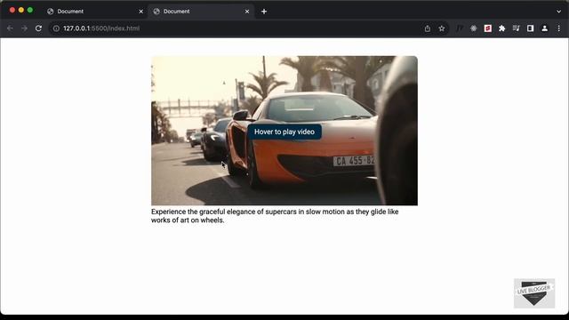Screen dimensions: 569x320
Task: View site information icon in address bar
Action: point(56,28)
